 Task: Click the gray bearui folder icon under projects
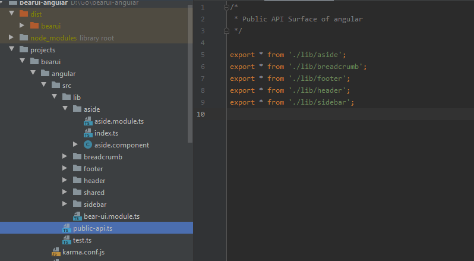[34, 61]
